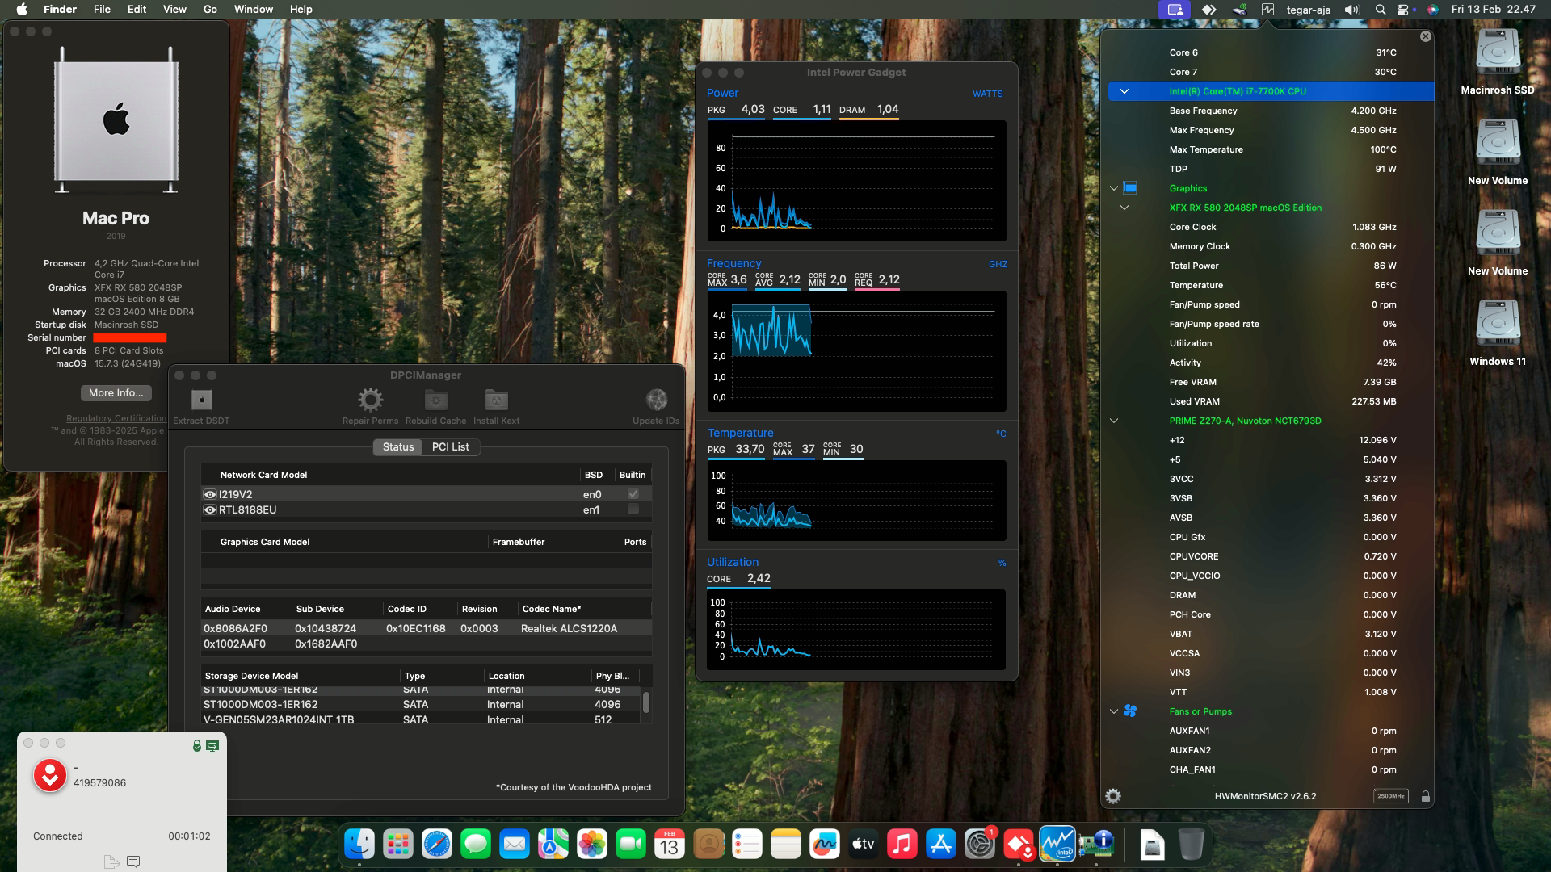Click the date and time in menu bar

1494,10
